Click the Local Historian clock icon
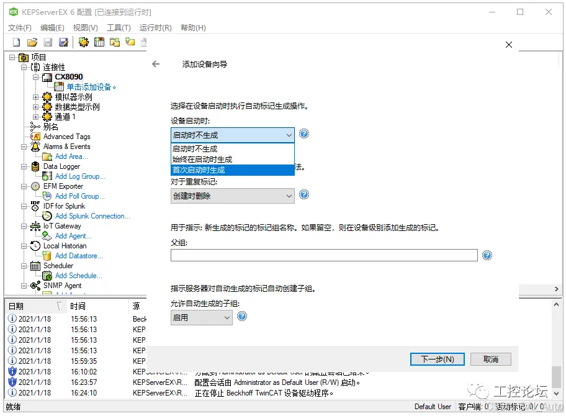This screenshot has height=416, width=566. tap(35, 246)
